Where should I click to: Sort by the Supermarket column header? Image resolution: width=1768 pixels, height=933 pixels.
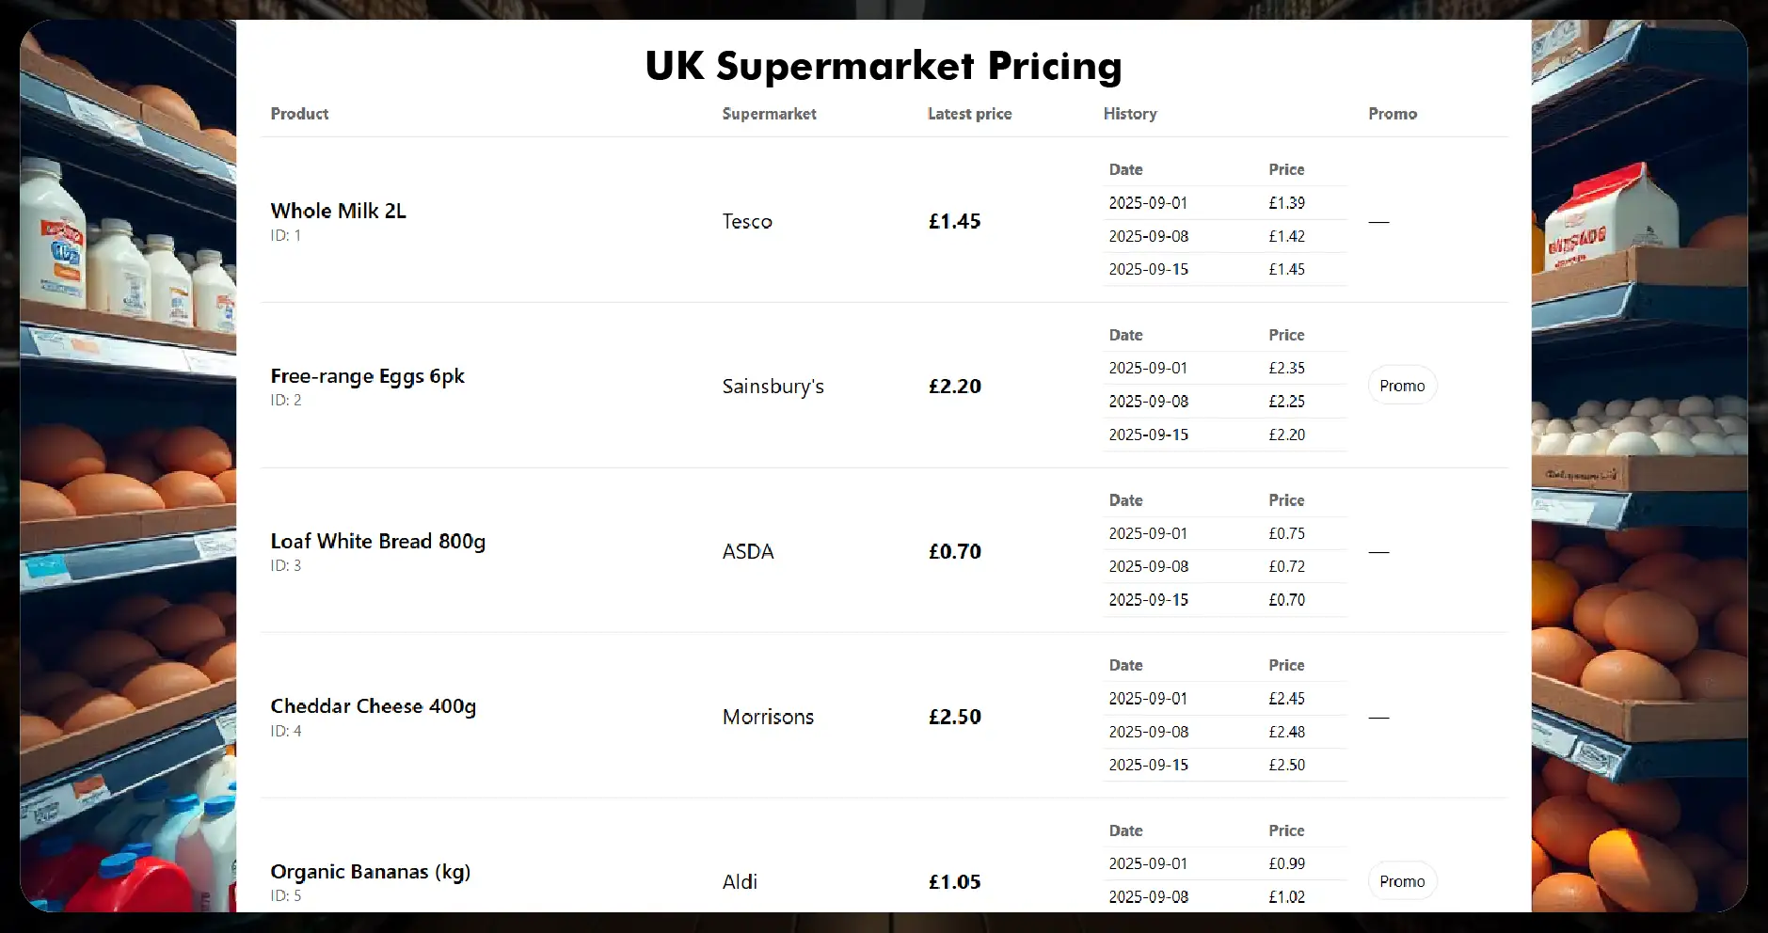768,113
